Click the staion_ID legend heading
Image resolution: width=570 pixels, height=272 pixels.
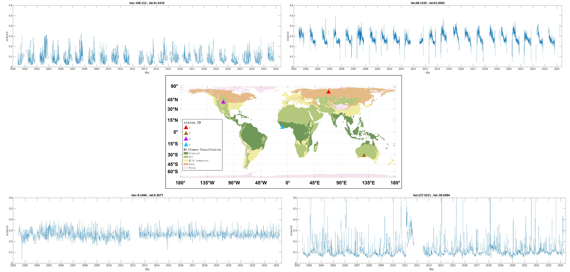192,122
